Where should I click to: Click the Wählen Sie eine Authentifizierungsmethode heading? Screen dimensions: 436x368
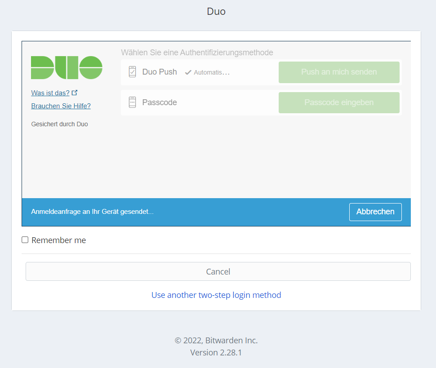coord(197,53)
